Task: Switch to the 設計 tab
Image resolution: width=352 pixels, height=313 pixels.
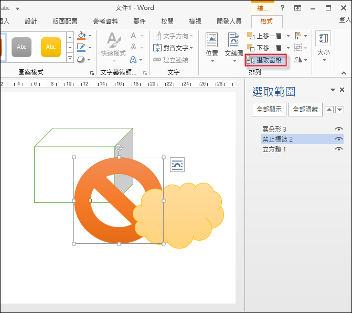Action: [31, 21]
